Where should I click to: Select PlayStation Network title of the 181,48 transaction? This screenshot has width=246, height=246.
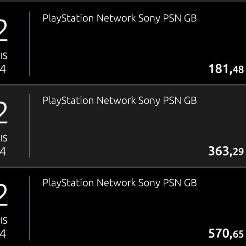(119, 18)
